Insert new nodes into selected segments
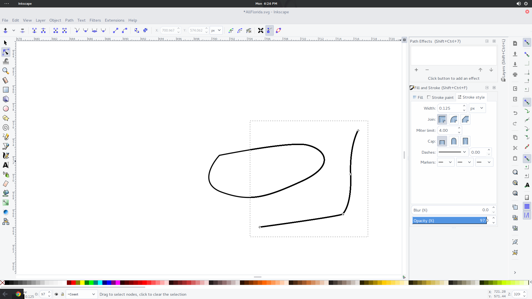The image size is (532, 299). click(5, 30)
